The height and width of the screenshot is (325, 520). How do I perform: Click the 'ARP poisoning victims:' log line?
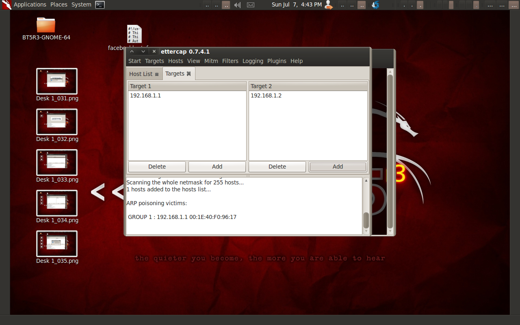point(156,203)
